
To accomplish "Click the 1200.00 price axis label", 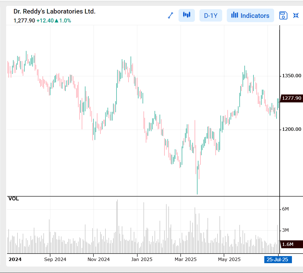I will 292,129.
